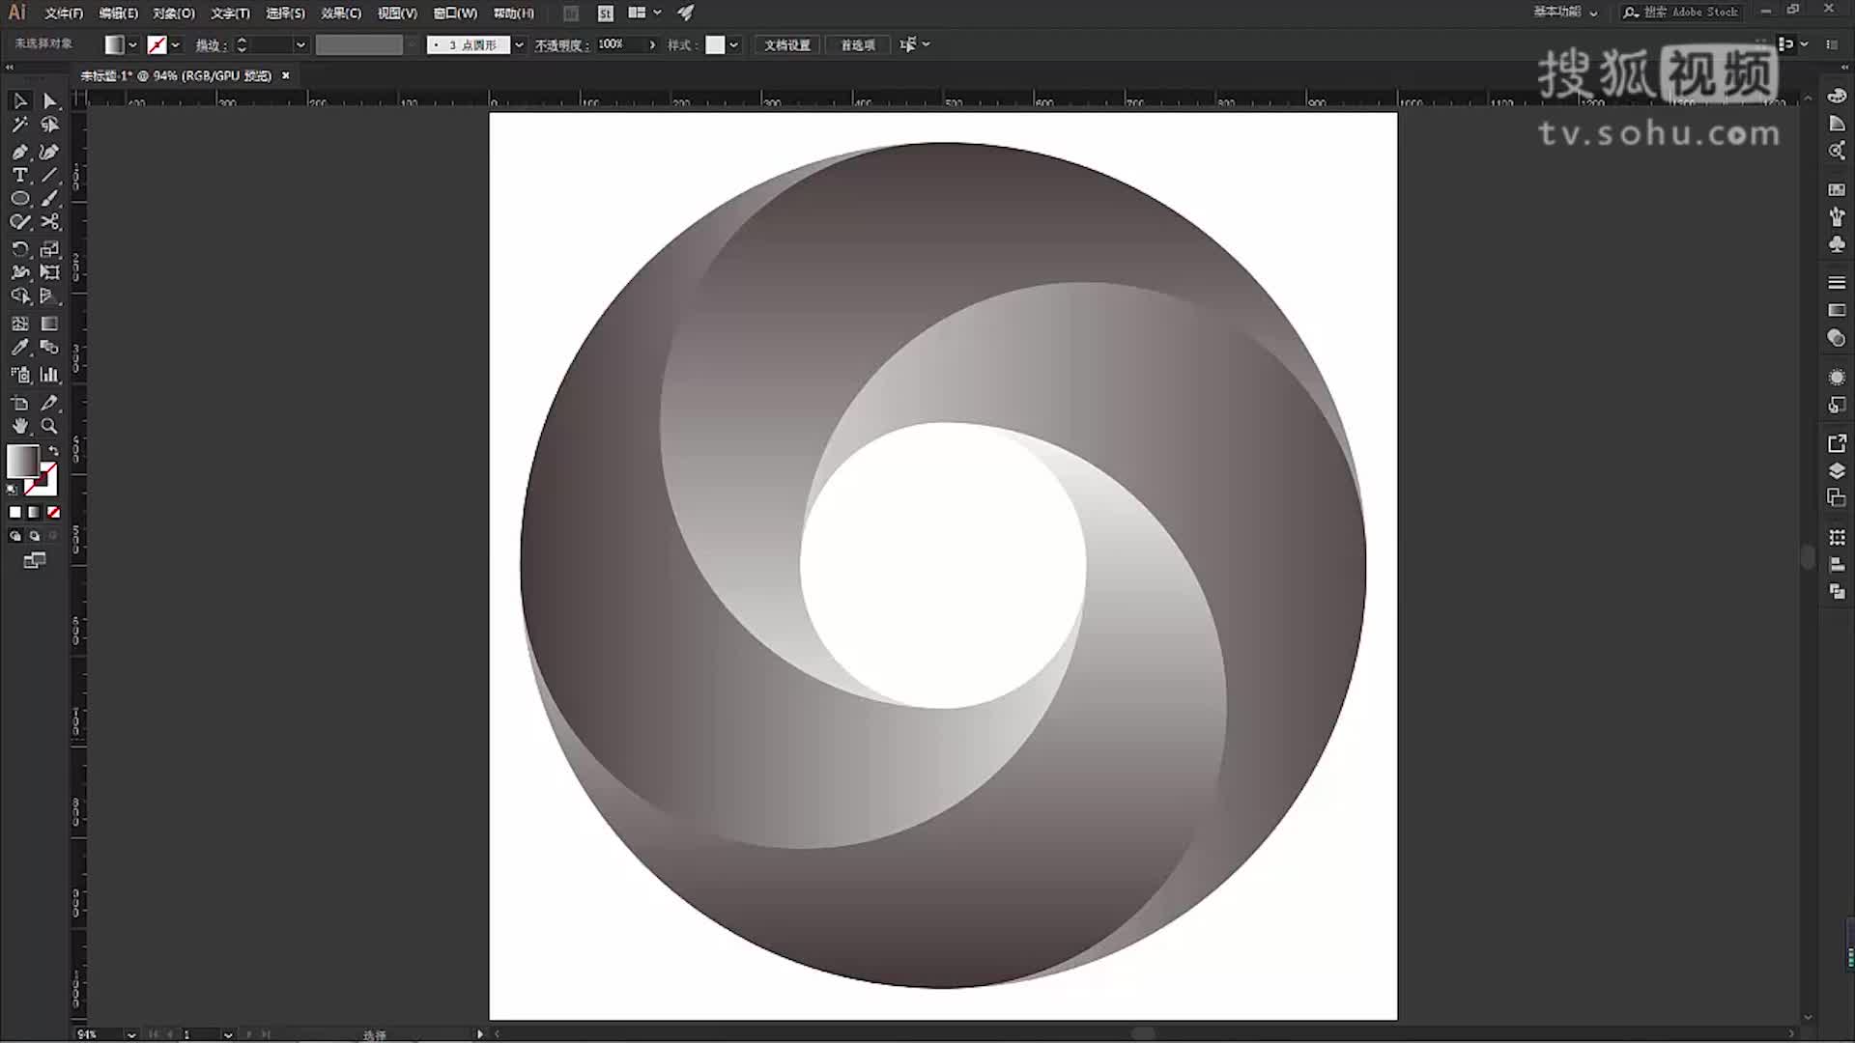Open graphic style (样式) dropdown

click(x=734, y=45)
